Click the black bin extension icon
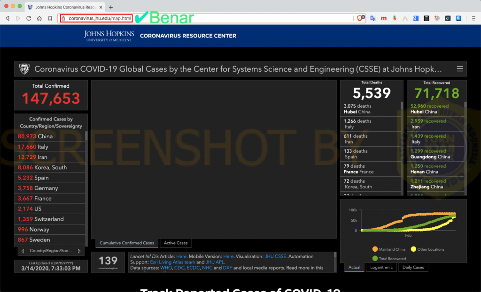 click(x=427, y=18)
